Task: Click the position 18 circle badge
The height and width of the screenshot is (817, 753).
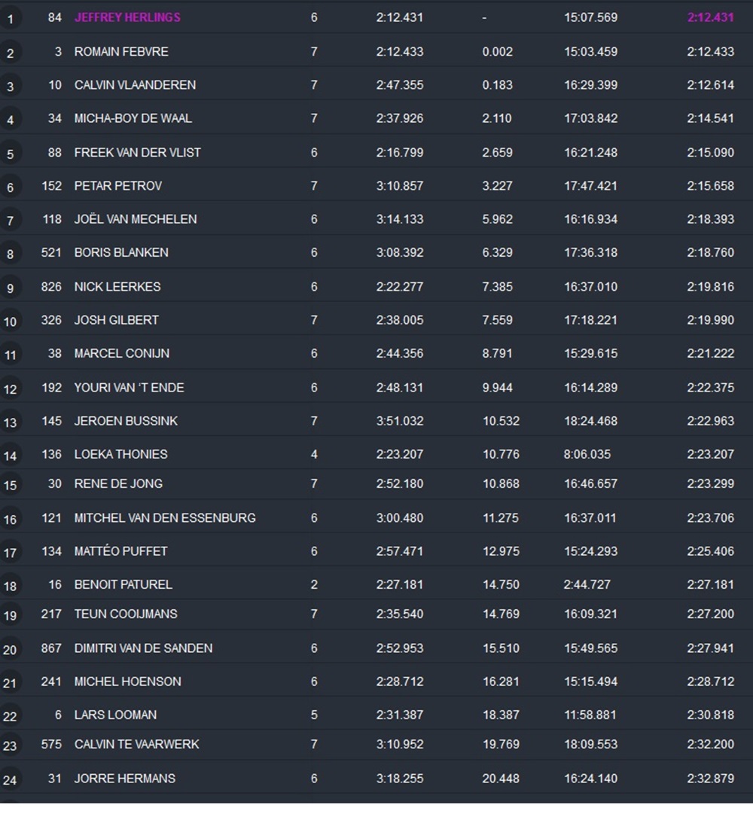Action: (10, 586)
